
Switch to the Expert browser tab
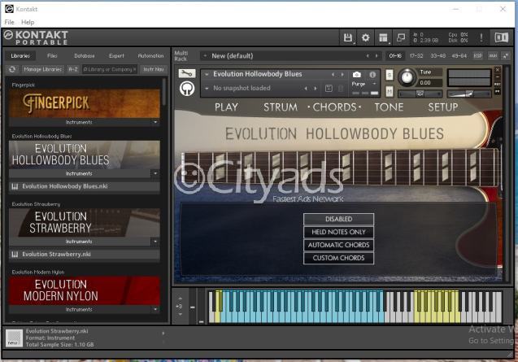(x=116, y=56)
